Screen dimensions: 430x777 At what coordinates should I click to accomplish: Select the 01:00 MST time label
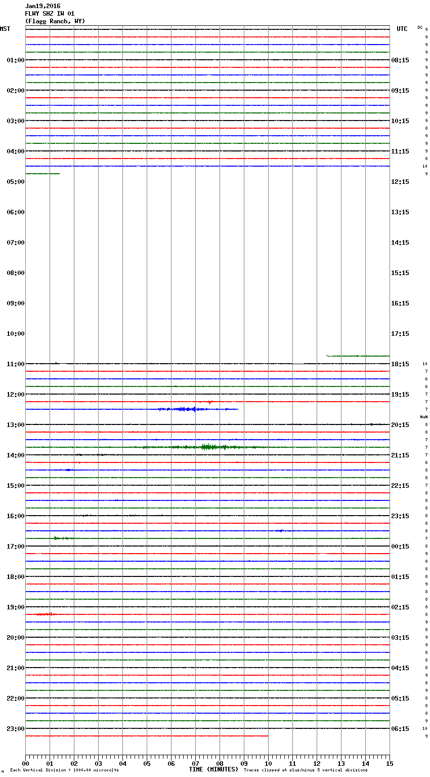(16, 60)
